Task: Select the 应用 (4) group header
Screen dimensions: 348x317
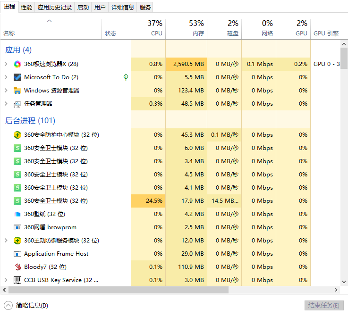Action: pyautogui.click(x=18, y=50)
